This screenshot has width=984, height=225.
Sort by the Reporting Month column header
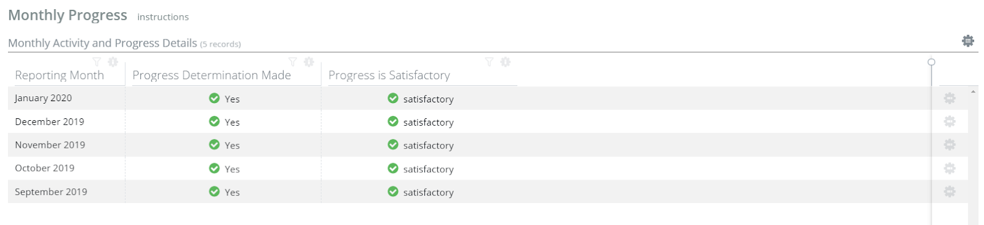click(60, 75)
